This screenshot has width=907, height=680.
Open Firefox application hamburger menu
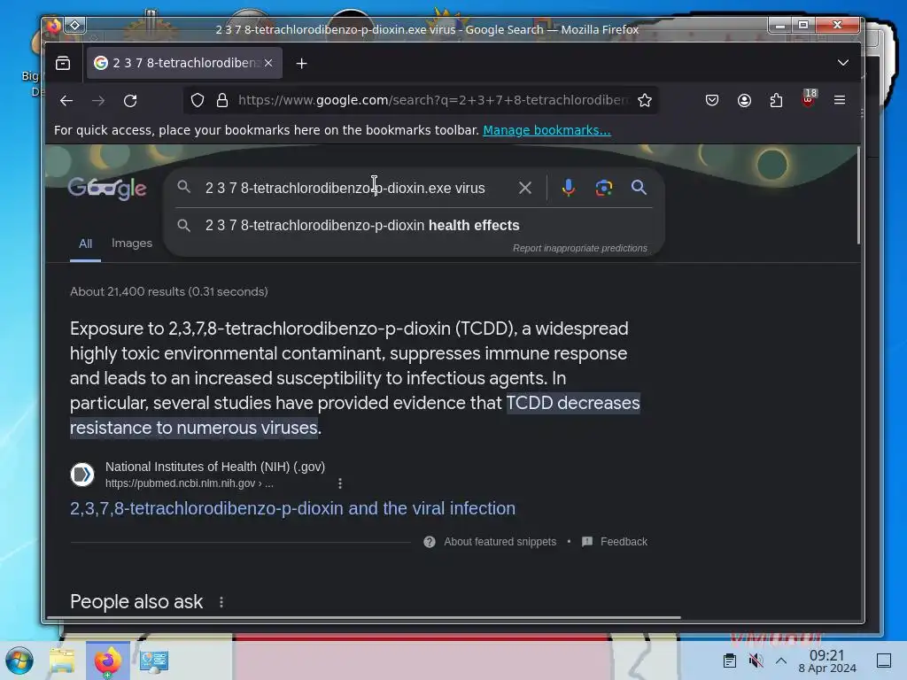(x=840, y=100)
